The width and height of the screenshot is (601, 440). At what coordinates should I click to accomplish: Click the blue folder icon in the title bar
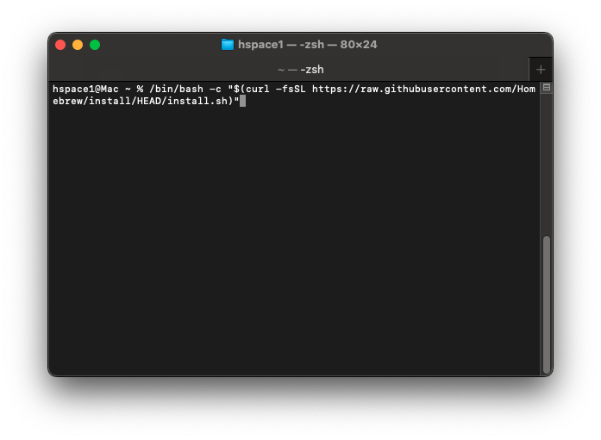pos(228,45)
